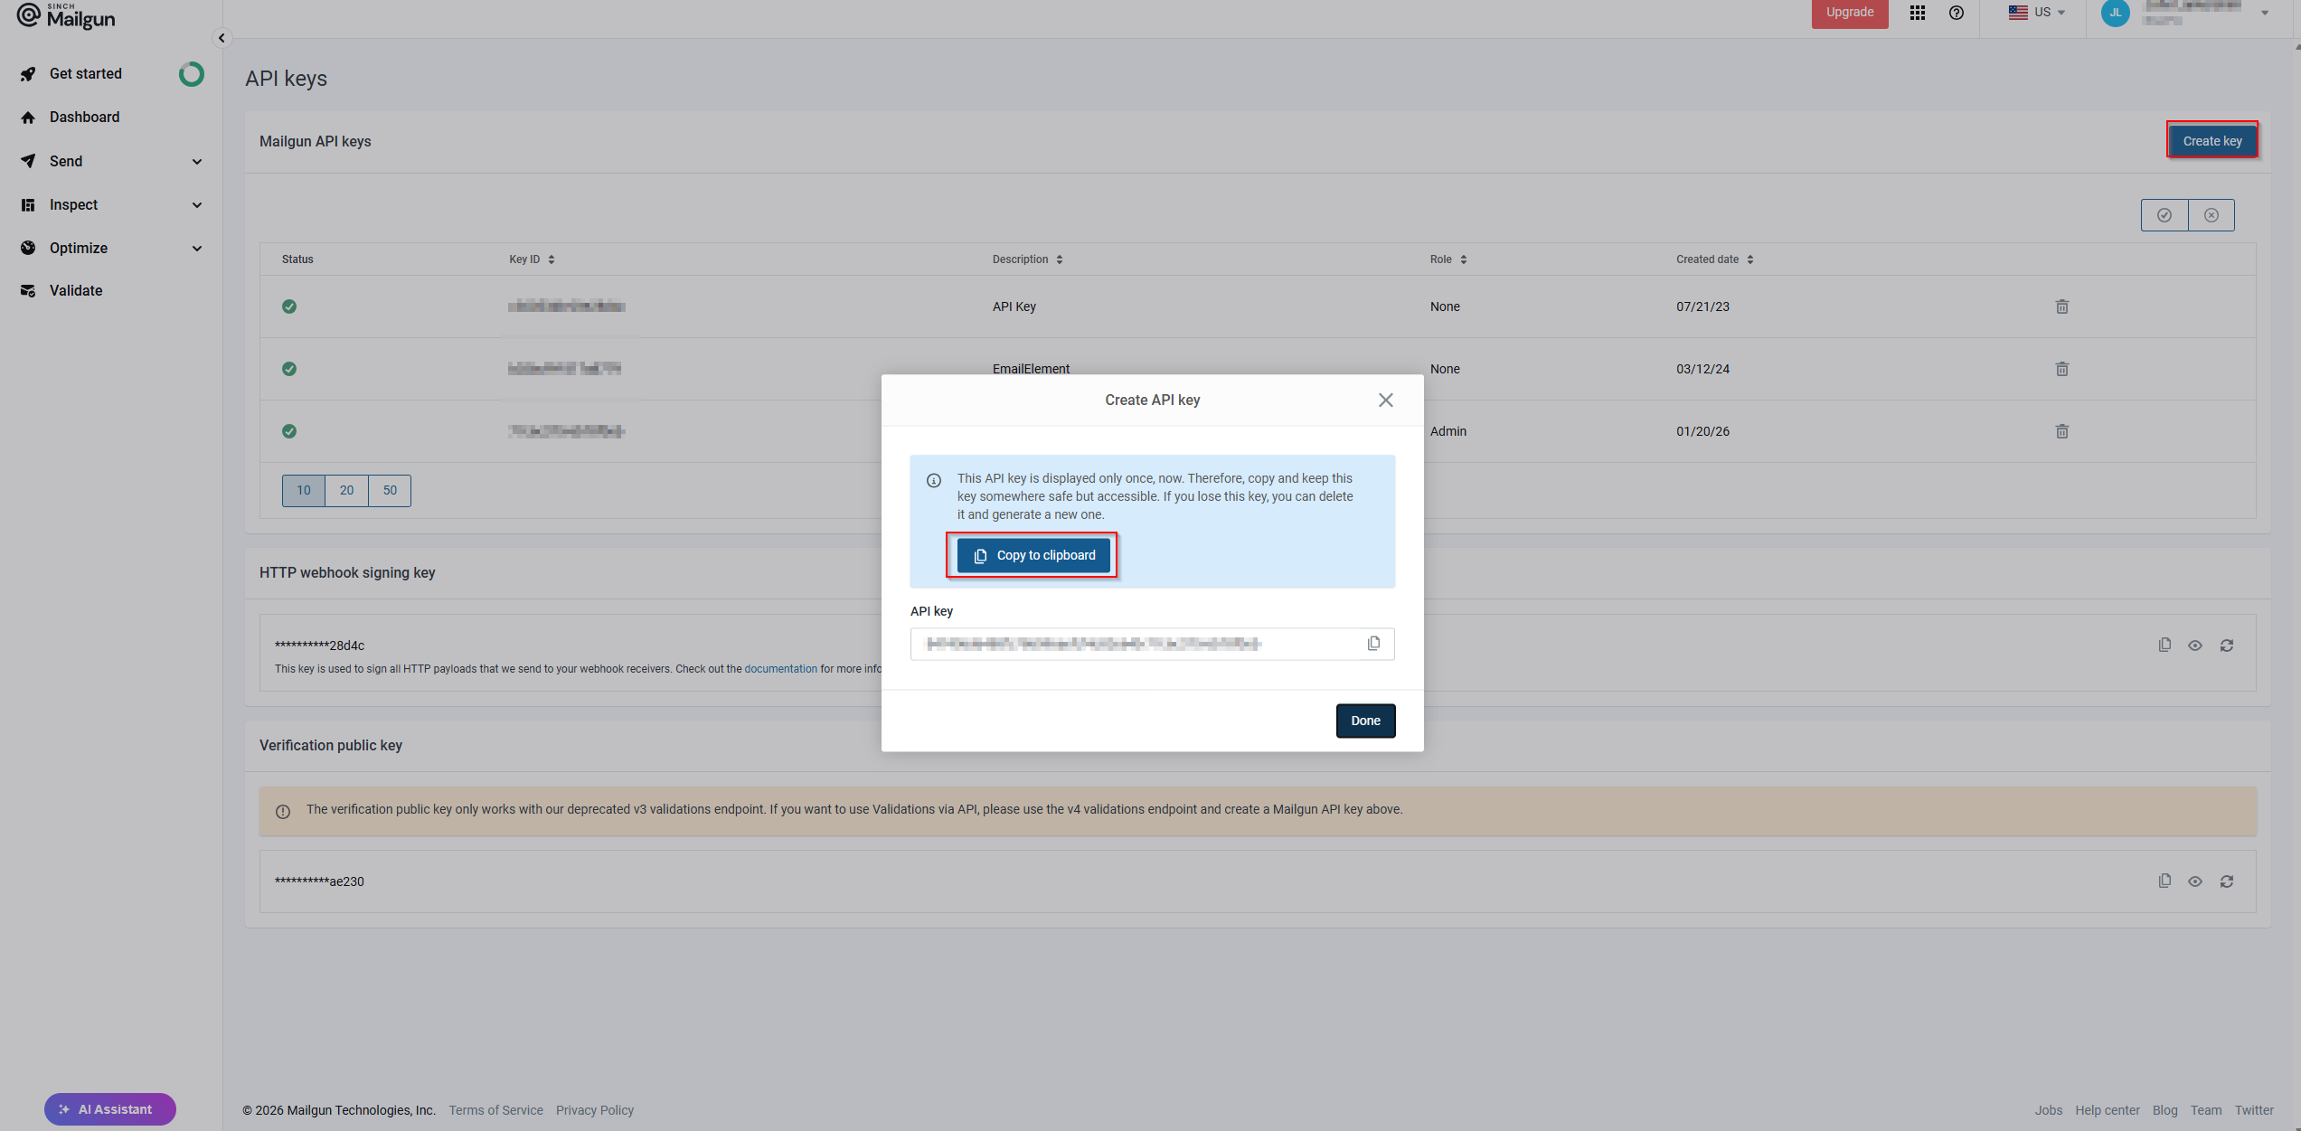Viewport: 2301px width, 1131px height.
Task: Open the Twitter footer link
Action: (2253, 1110)
